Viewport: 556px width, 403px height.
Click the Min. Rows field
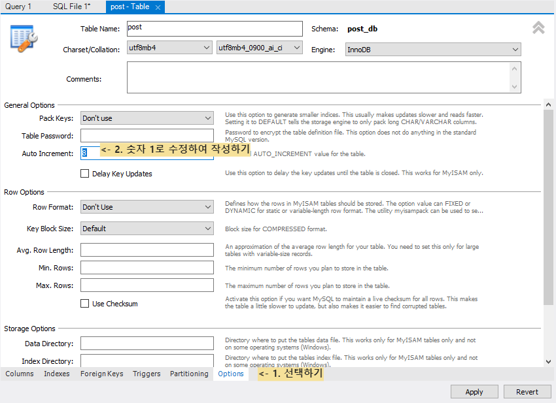coord(147,267)
